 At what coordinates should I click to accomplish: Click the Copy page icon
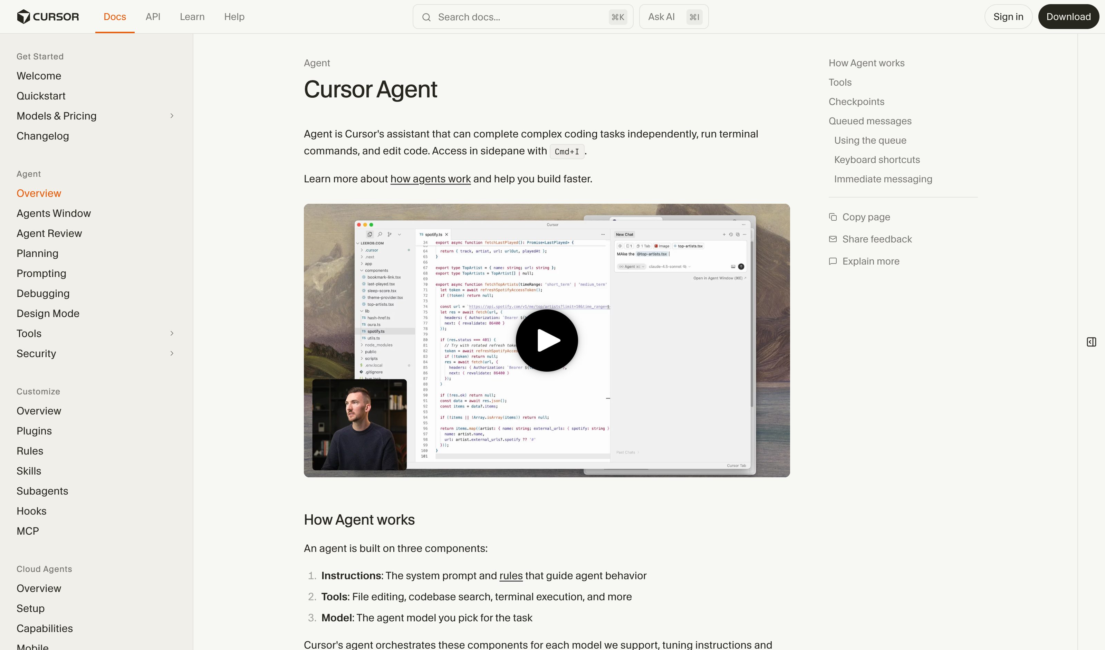[833, 217]
